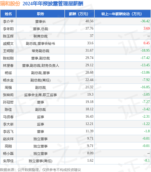Click the salary value 40.56
Screen dimensions: 151x172
pos(89,21)
